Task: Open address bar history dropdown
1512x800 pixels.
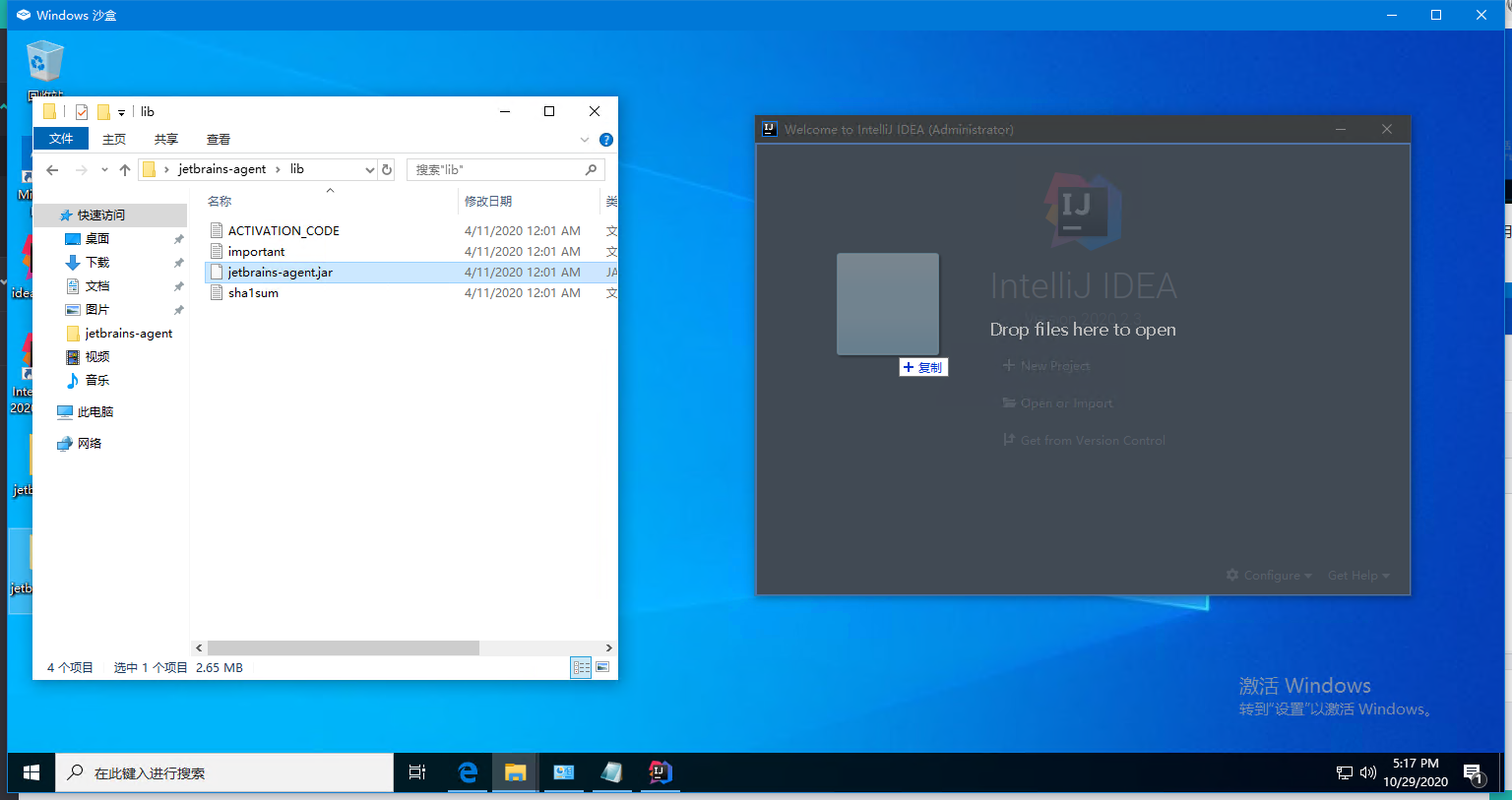Action: 369,170
